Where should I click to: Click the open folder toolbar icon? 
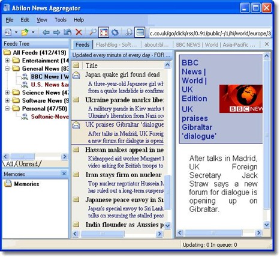coord(25,32)
